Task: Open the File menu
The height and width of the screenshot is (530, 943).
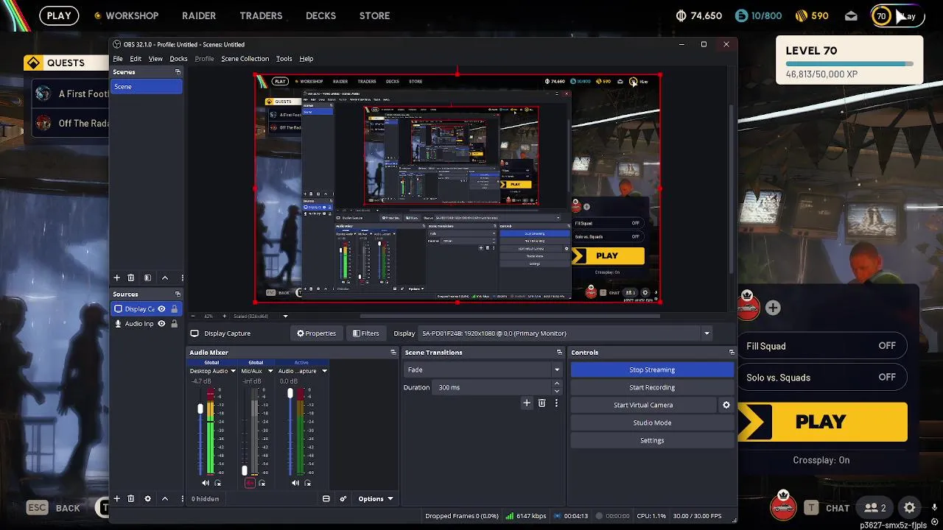Action: click(118, 59)
